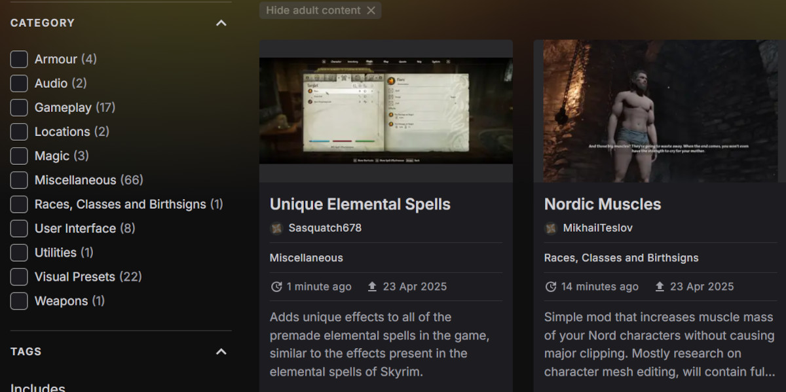
Task: Click the TAGS section heading
Action: (x=26, y=351)
